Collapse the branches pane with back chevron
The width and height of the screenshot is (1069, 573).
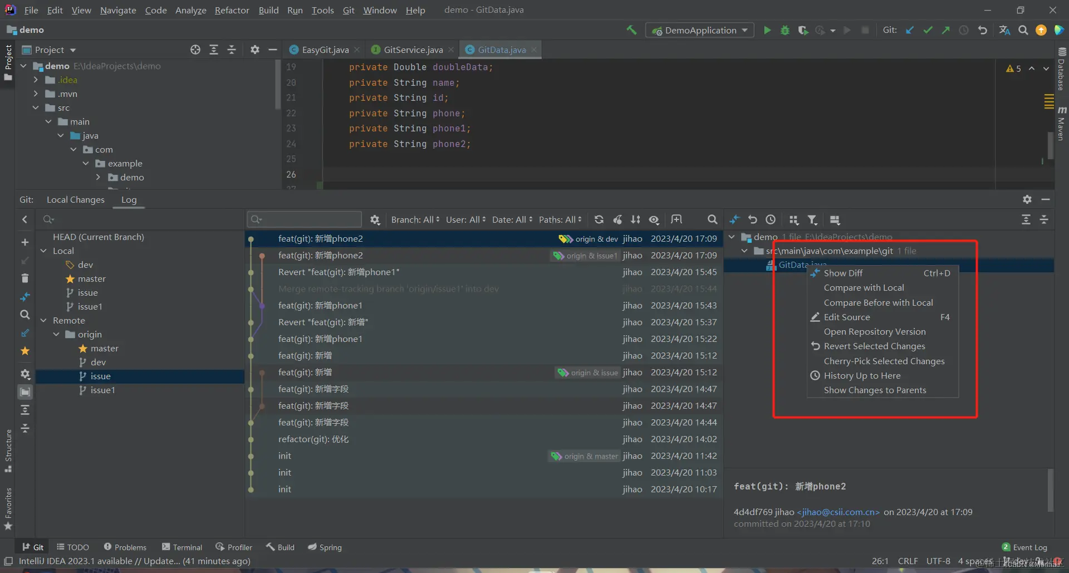pyautogui.click(x=25, y=219)
